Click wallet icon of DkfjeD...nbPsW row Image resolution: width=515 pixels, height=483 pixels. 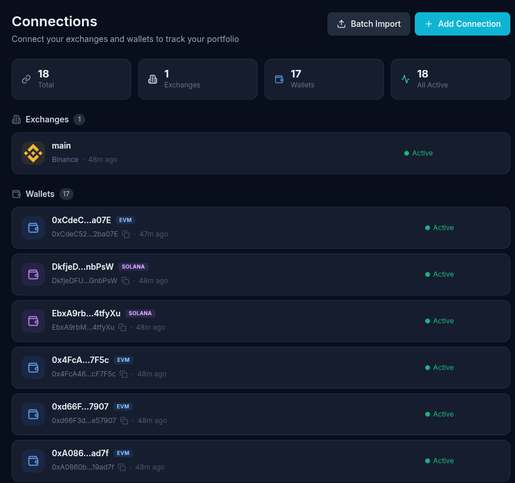point(33,274)
